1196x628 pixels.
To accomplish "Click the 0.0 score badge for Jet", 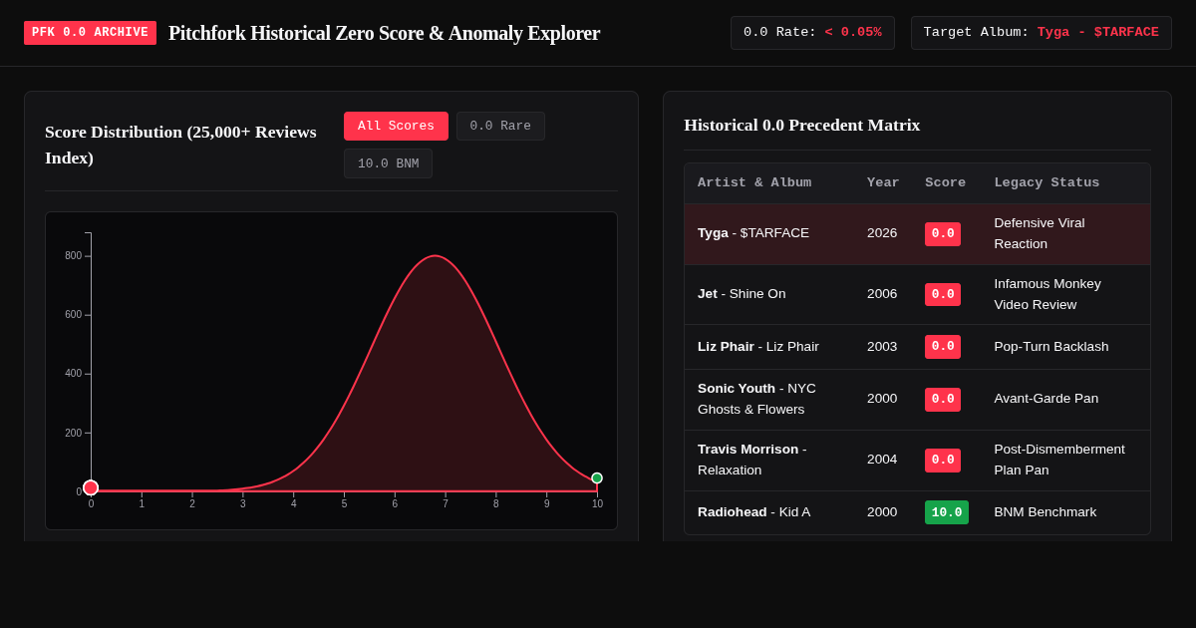I will (x=943, y=295).
